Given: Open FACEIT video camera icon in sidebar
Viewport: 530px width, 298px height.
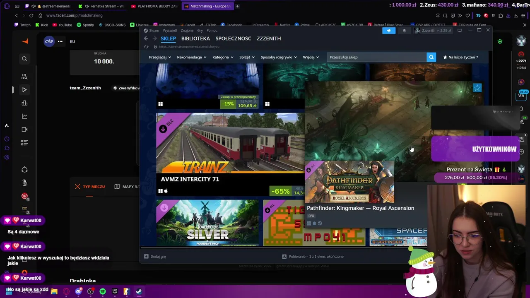Looking at the screenshot, I should point(24,130).
